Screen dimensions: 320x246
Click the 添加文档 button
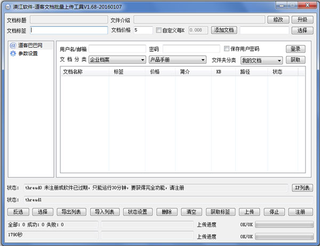coord(223,30)
